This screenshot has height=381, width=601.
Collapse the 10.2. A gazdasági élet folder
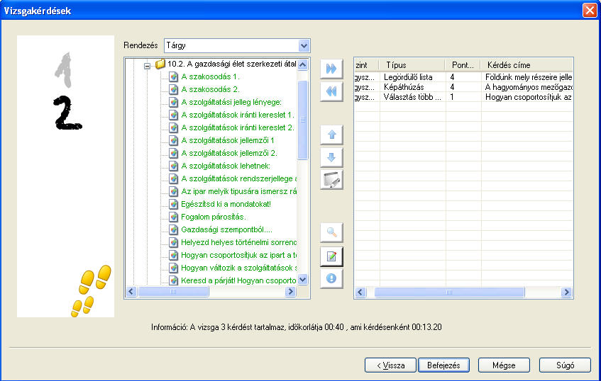tap(148, 64)
